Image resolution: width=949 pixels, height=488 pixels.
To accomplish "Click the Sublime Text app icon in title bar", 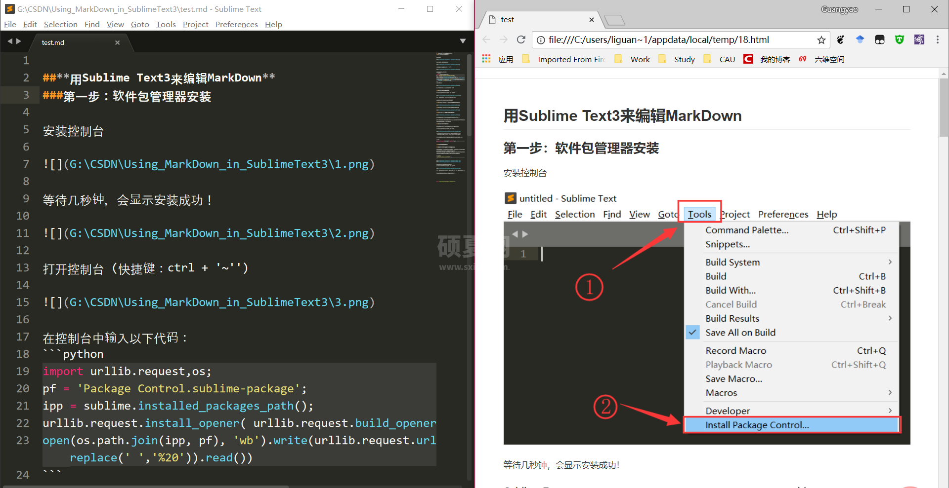I will [x=9, y=9].
